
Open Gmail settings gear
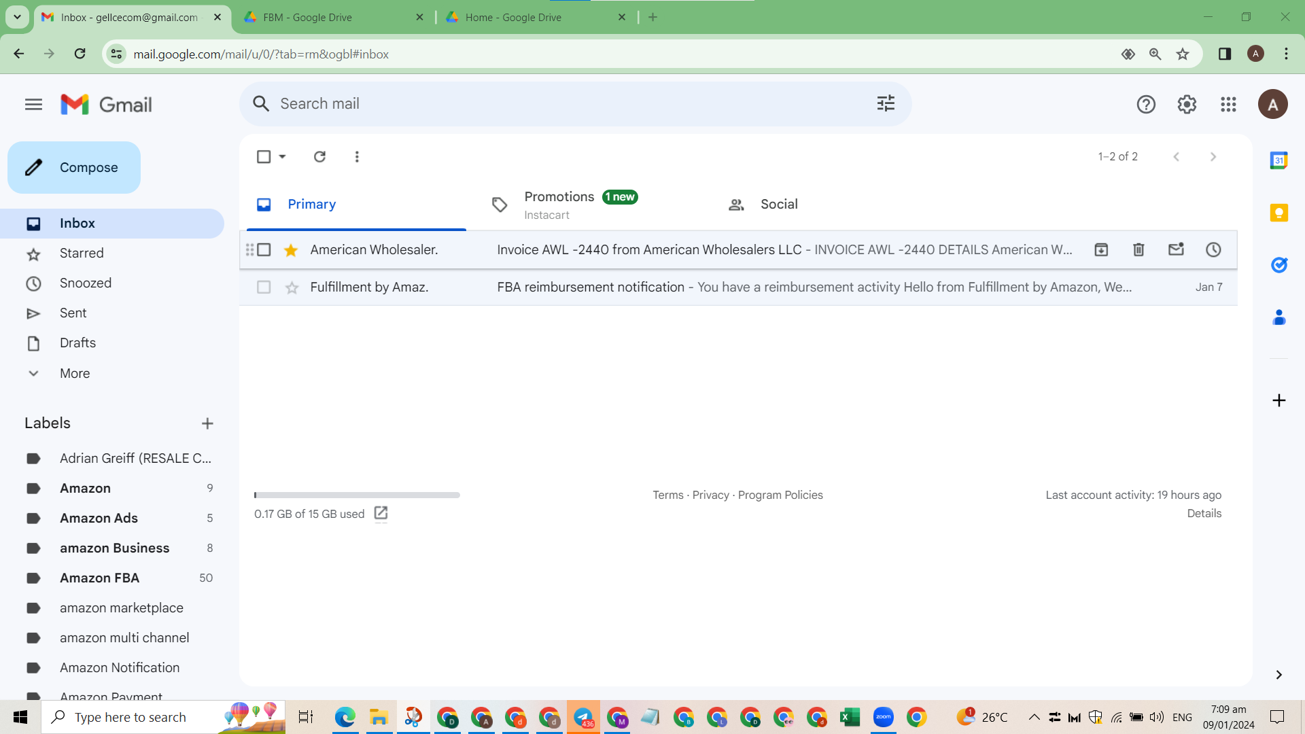pyautogui.click(x=1187, y=104)
